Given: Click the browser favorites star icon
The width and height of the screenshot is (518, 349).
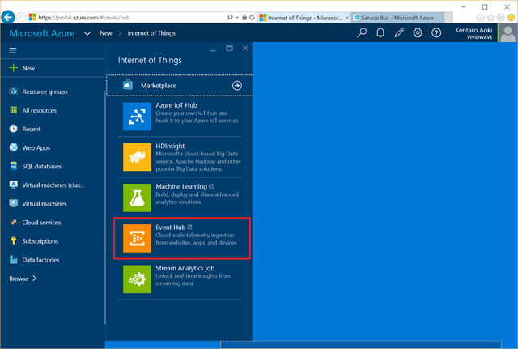Looking at the screenshot, I should 490,18.
